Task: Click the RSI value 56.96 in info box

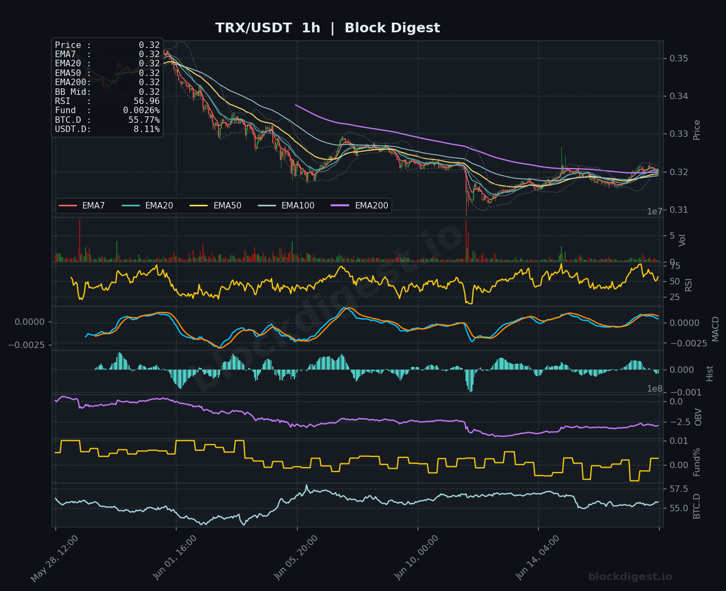Action: coord(146,101)
